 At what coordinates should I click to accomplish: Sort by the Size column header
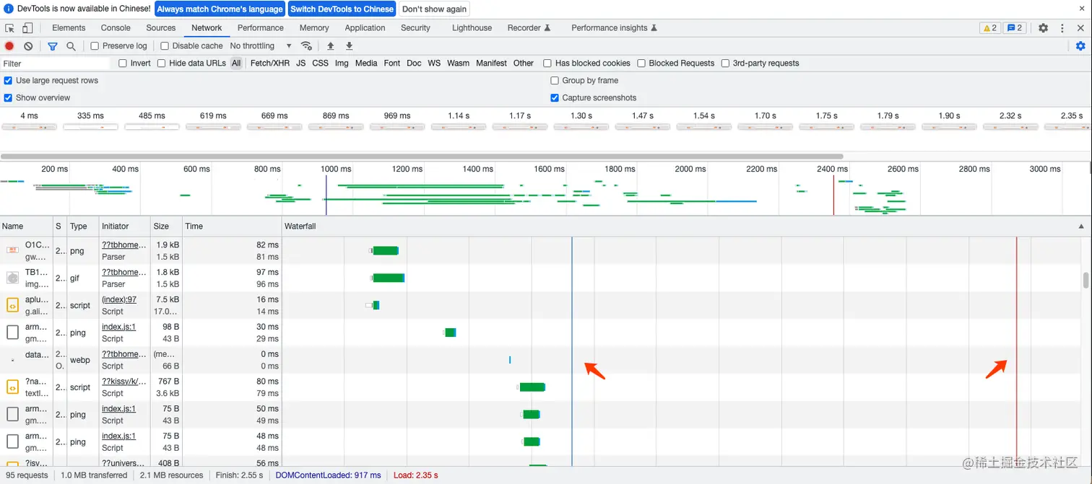(166, 226)
